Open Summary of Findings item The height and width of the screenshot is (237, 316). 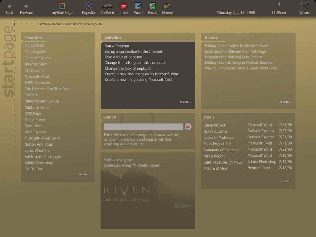tap(221, 150)
